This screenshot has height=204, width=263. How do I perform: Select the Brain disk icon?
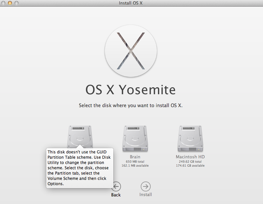(x=135, y=139)
